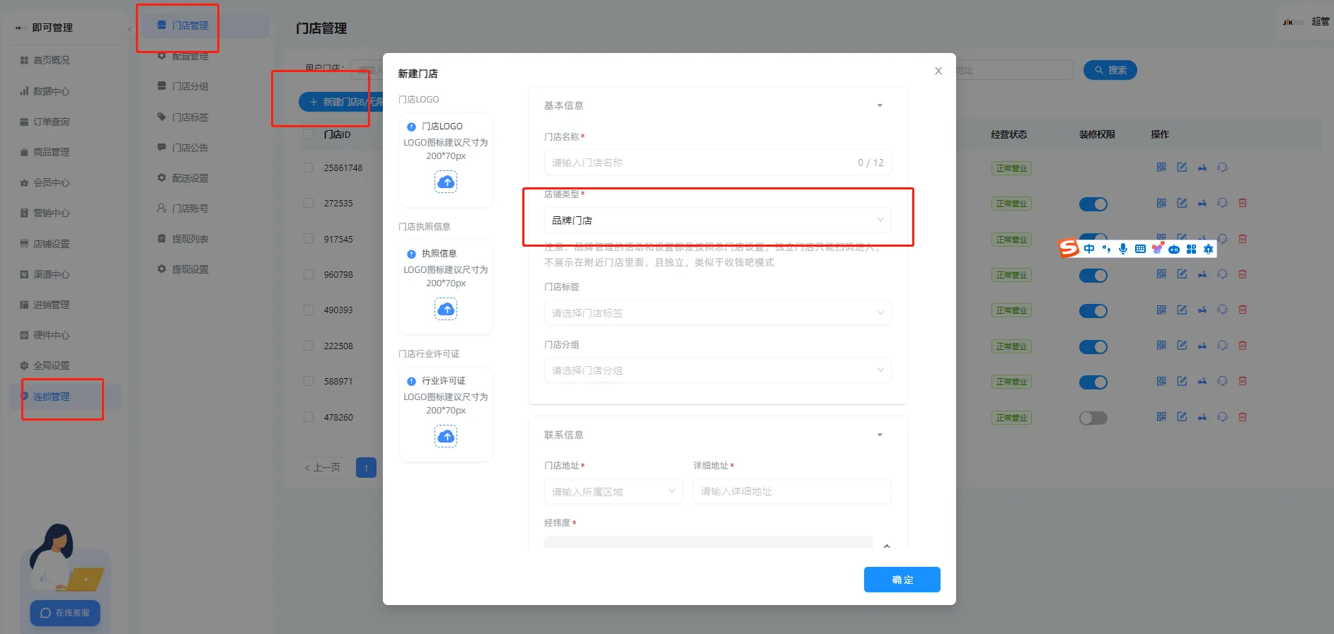Open the 门店分组 selection dropdown
Image resolution: width=1334 pixels, height=634 pixels.
(718, 370)
